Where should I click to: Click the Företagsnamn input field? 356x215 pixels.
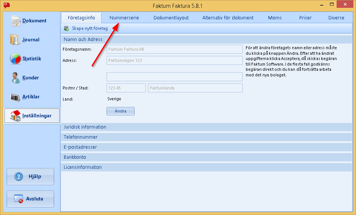174,49
